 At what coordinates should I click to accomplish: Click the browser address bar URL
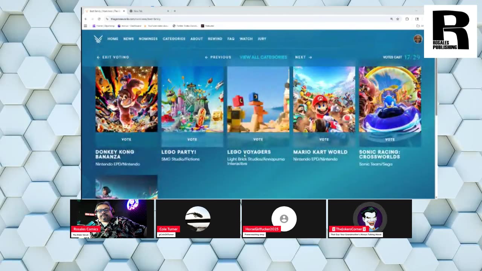point(136,19)
